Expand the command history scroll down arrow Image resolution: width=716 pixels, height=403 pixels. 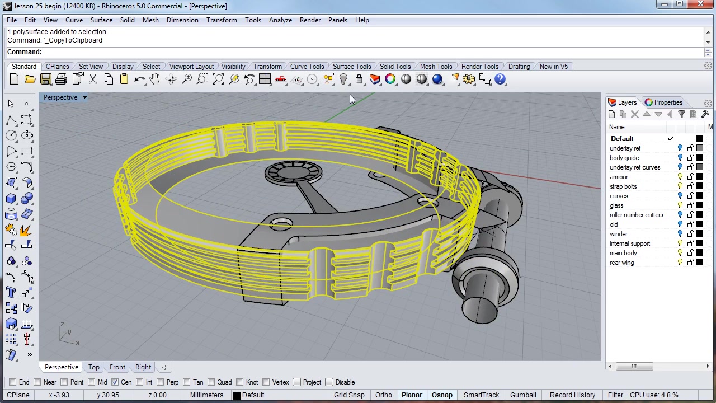click(708, 42)
